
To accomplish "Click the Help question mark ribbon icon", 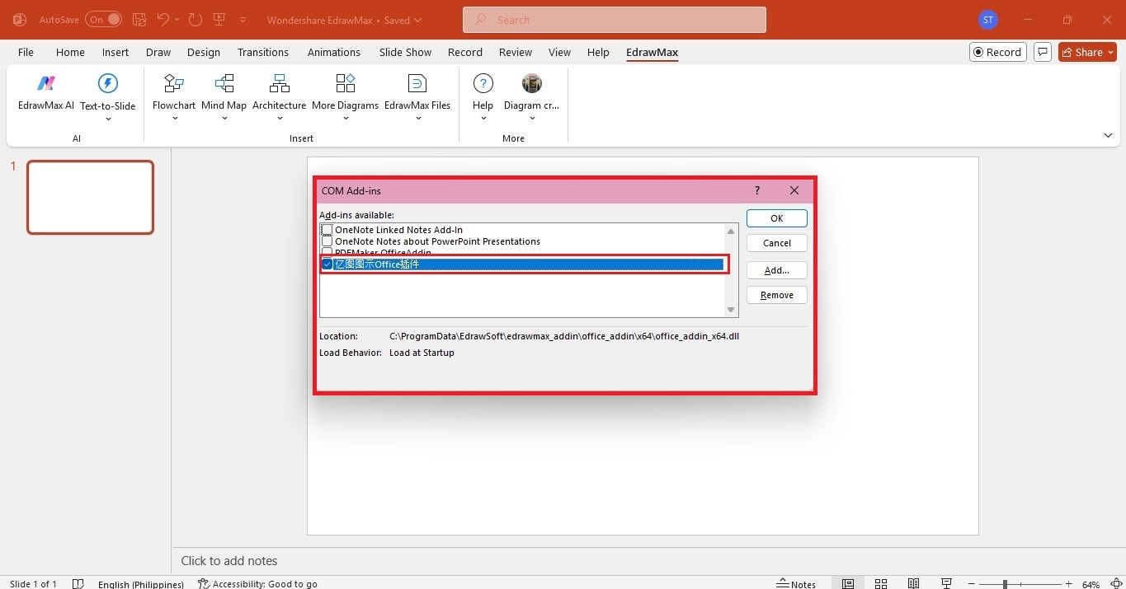I will tap(483, 83).
